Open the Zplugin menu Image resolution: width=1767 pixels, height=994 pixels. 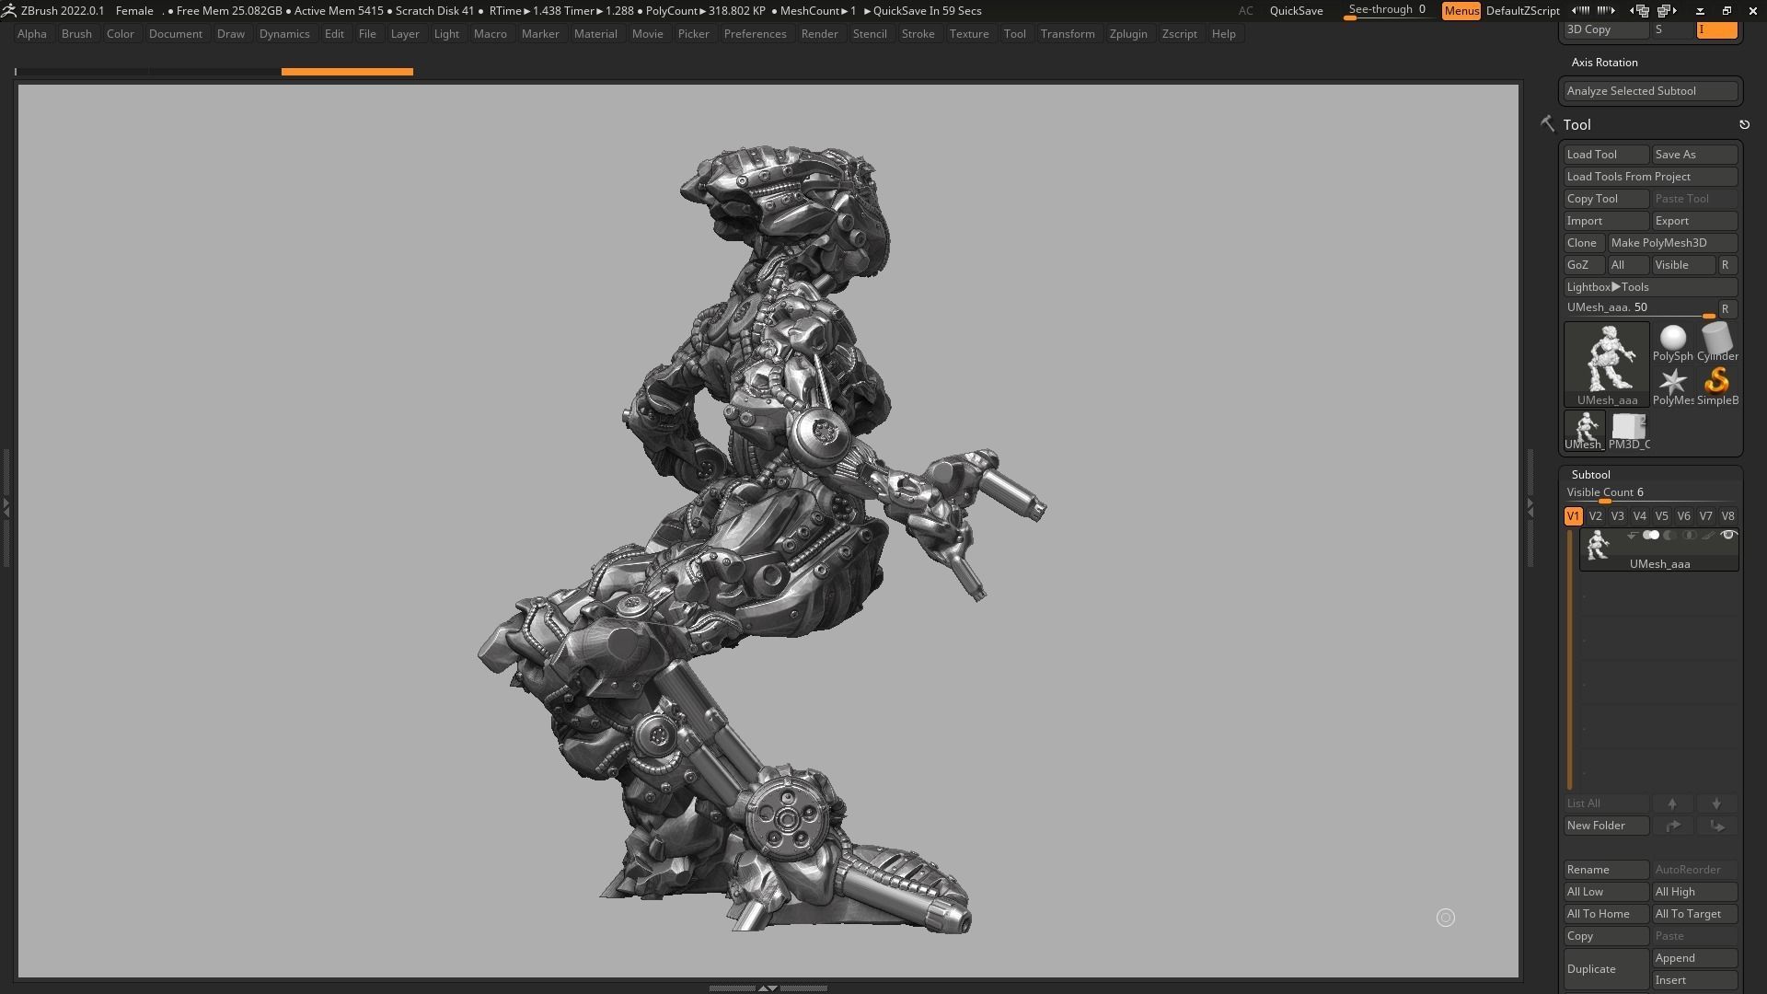pos(1127,34)
